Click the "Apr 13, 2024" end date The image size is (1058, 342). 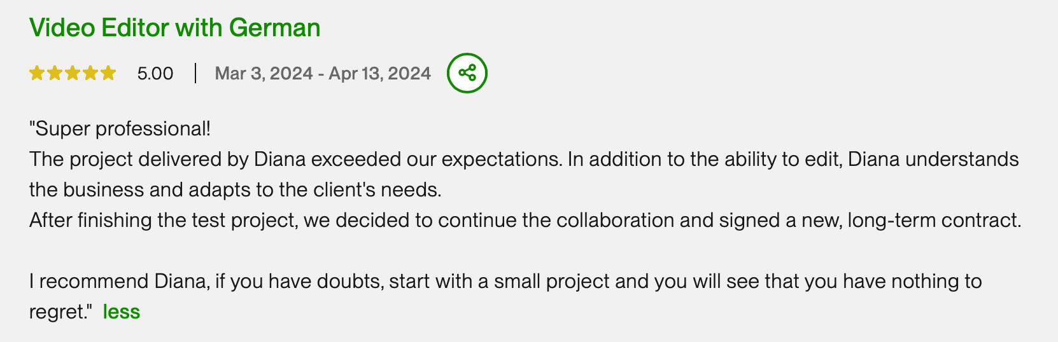click(380, 74)
